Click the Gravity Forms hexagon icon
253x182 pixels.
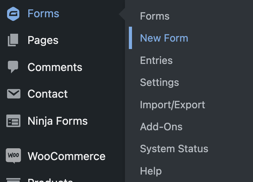[13, 14]
